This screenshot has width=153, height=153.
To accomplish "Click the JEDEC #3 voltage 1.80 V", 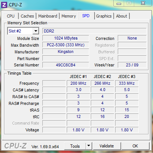I will point(127,130).
